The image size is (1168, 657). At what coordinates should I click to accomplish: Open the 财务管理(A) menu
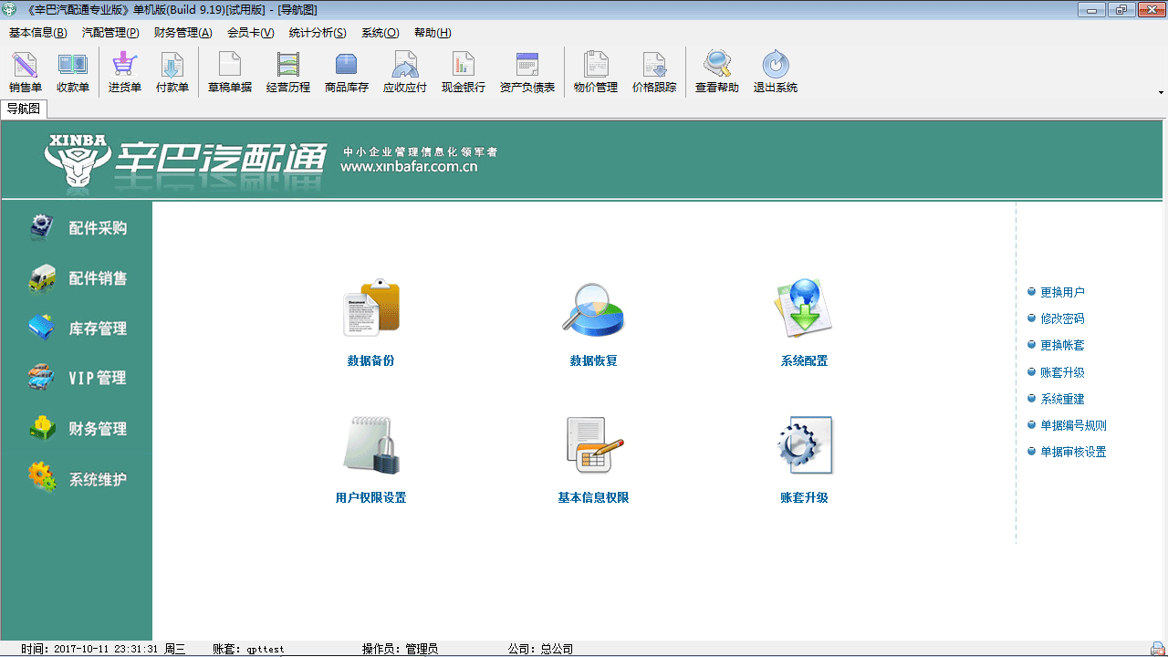(x=182, y=33)
